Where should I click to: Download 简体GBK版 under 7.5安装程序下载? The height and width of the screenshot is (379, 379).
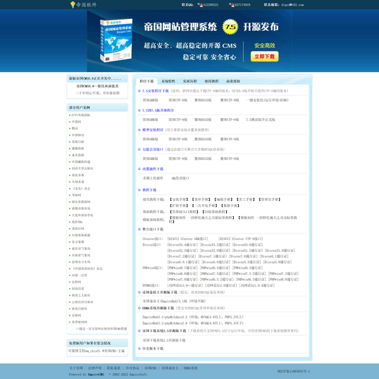click(150, 100)
